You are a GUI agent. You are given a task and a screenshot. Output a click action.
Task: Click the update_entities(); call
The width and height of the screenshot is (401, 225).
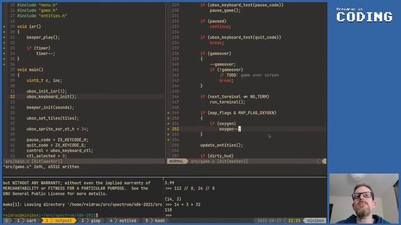pos(221,146)
